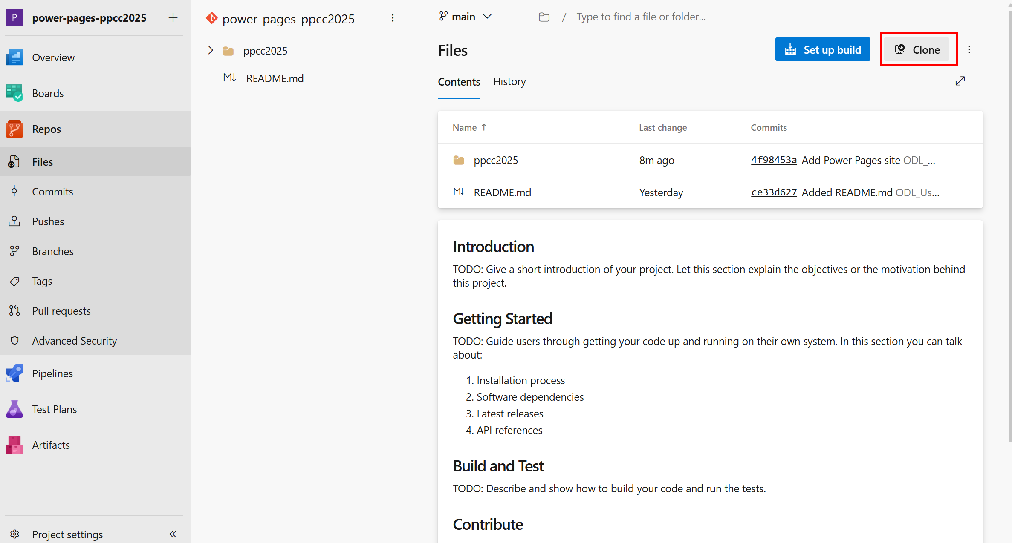Expand the ppcc2025 folder in tree
1012x543 pixels.
tap(210, 50)
